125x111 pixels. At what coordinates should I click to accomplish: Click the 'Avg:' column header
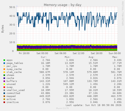92,57
